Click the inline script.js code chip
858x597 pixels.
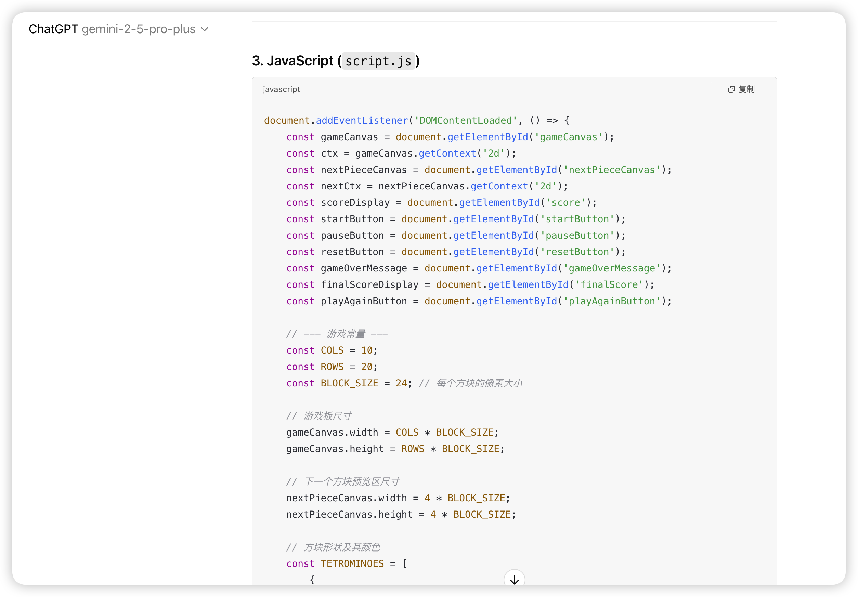coord(378,61)
